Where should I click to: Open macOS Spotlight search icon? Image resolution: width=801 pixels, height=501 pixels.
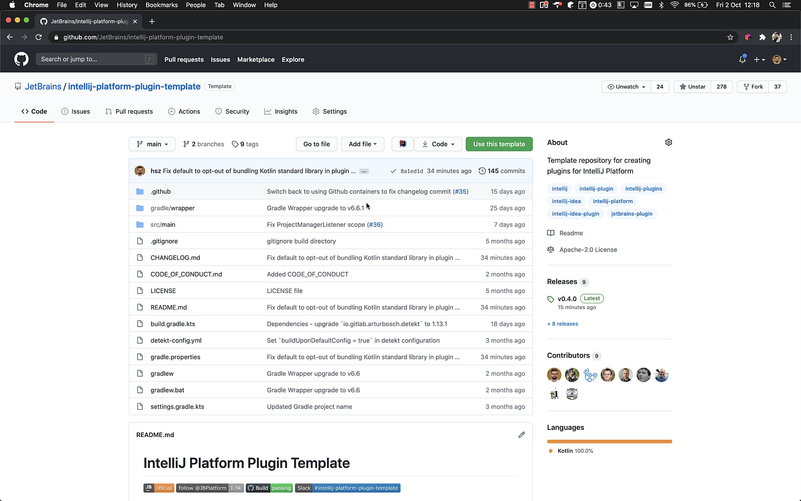pyautogui.click(x=772, y=5)
